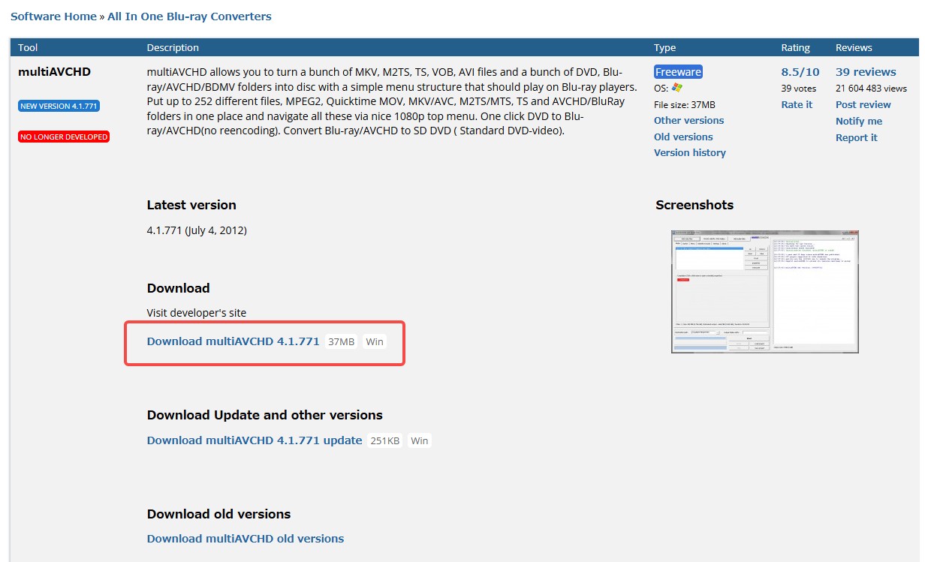Click the Type column header

tap(665, 47)
